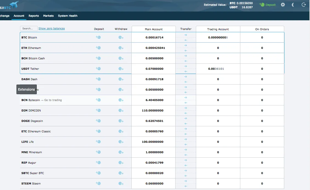The width and height of the screenshot is (310, 190).
Task: Open System Health tab
Action: tap(67, 16)
